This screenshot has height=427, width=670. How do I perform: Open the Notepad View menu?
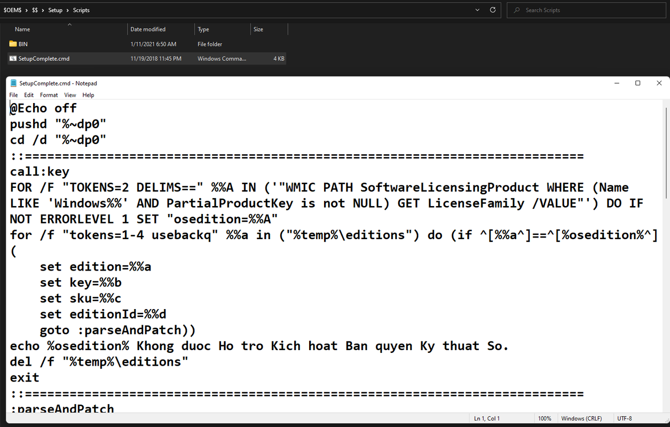point(70,95)
